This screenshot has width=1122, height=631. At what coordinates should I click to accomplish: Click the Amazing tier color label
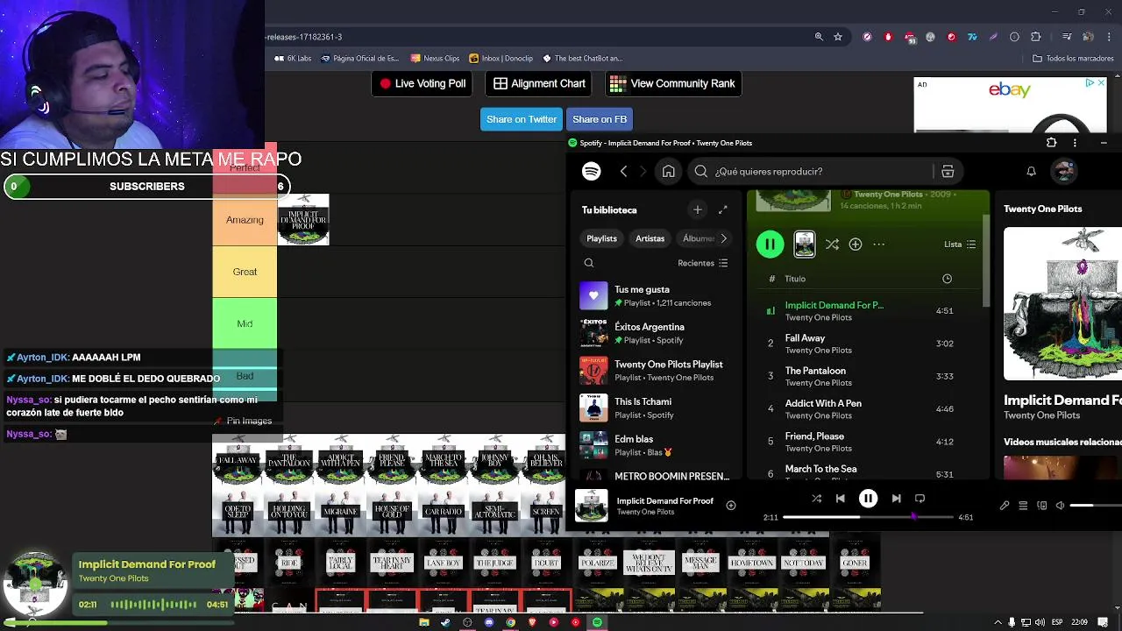pyautogui.click(x=245, y=220)
